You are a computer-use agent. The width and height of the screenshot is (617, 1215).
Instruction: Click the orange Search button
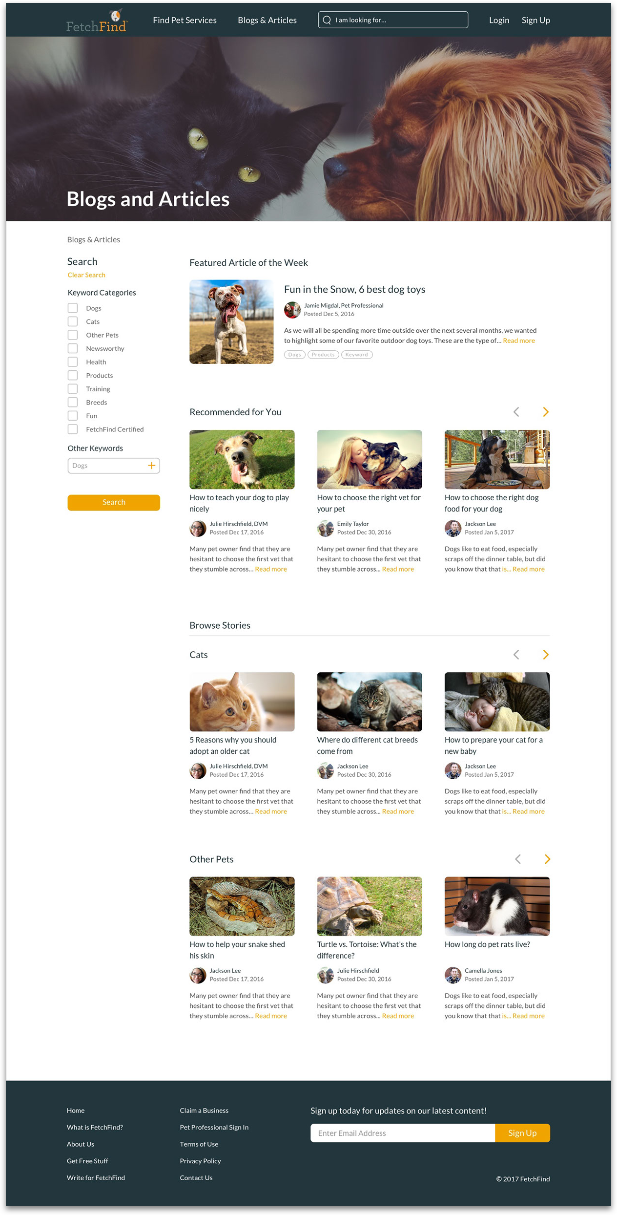click(x=114, y=502)
